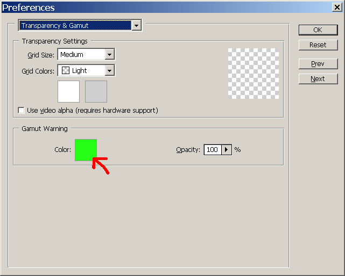
Task: Click the transparency checkerboard preview
Action: pyautogui.click(x=254, y=74)
